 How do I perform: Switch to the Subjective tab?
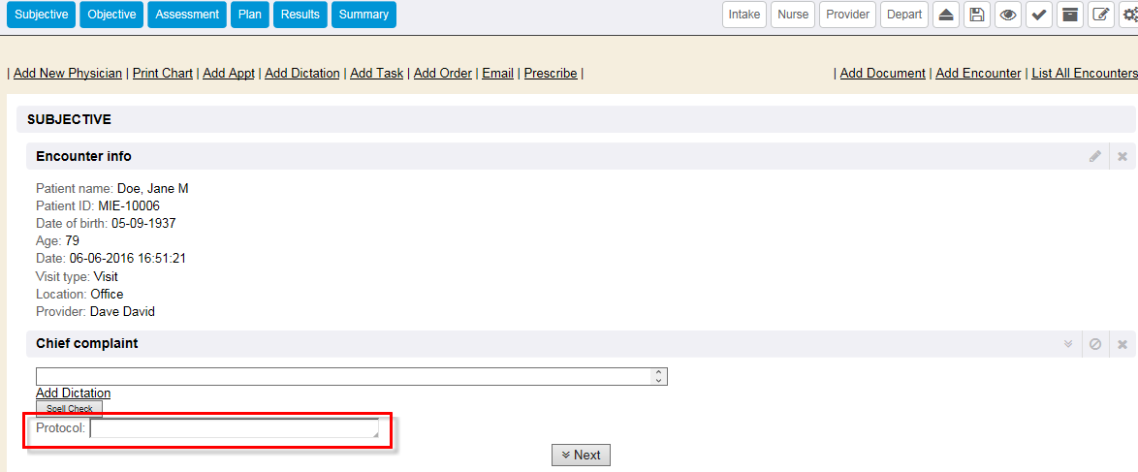tap(42, 15)
